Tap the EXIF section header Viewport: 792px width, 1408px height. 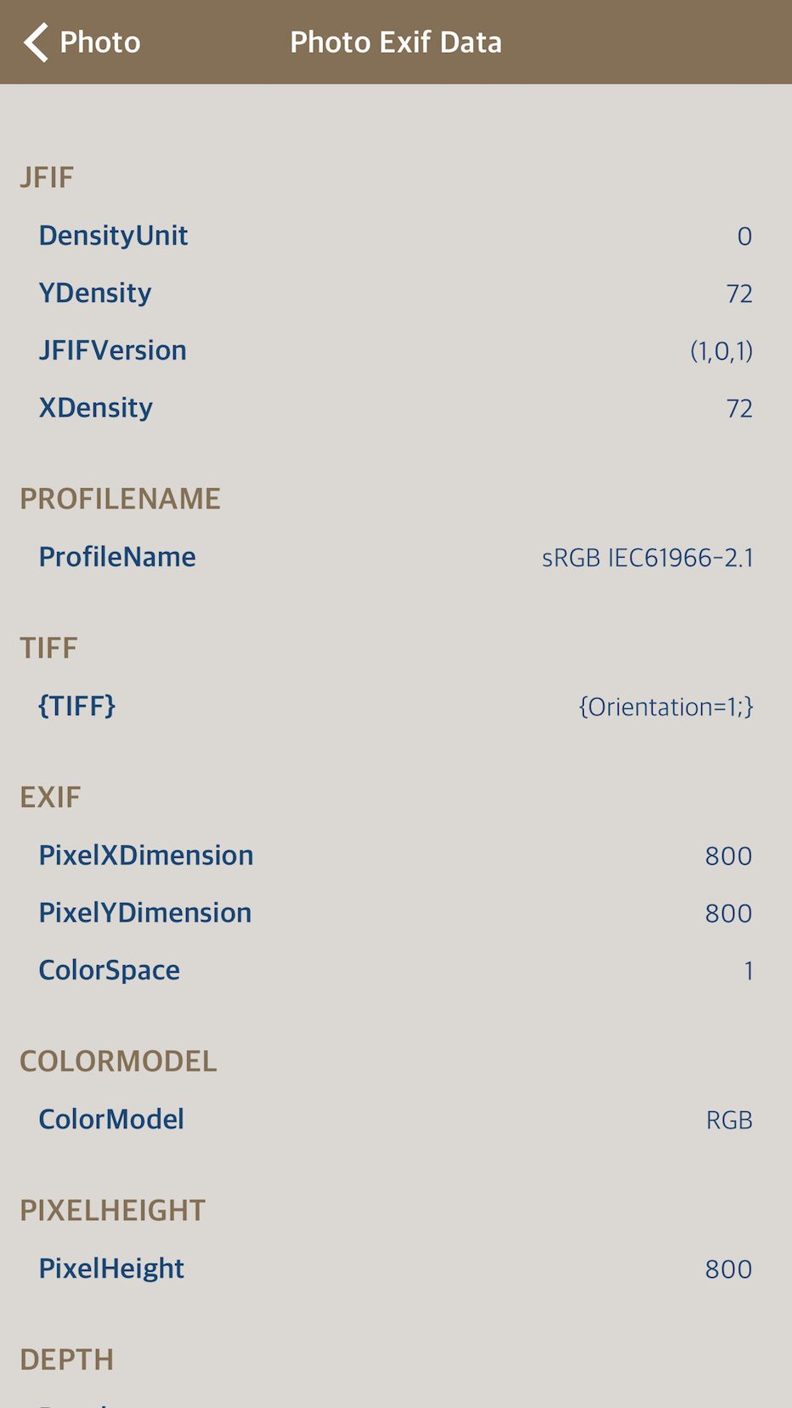(50, 798)
